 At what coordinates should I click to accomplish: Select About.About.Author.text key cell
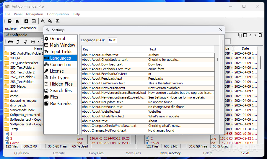[x=115, y=55]
